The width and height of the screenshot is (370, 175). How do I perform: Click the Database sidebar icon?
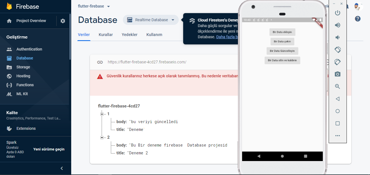coord(9,58)
